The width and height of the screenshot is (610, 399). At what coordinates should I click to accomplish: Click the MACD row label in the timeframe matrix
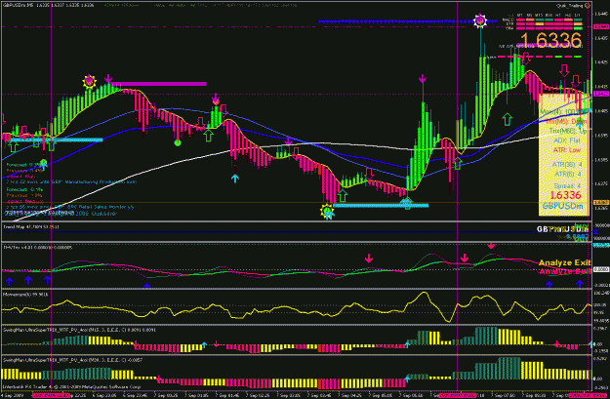click(x=508, y=20)
